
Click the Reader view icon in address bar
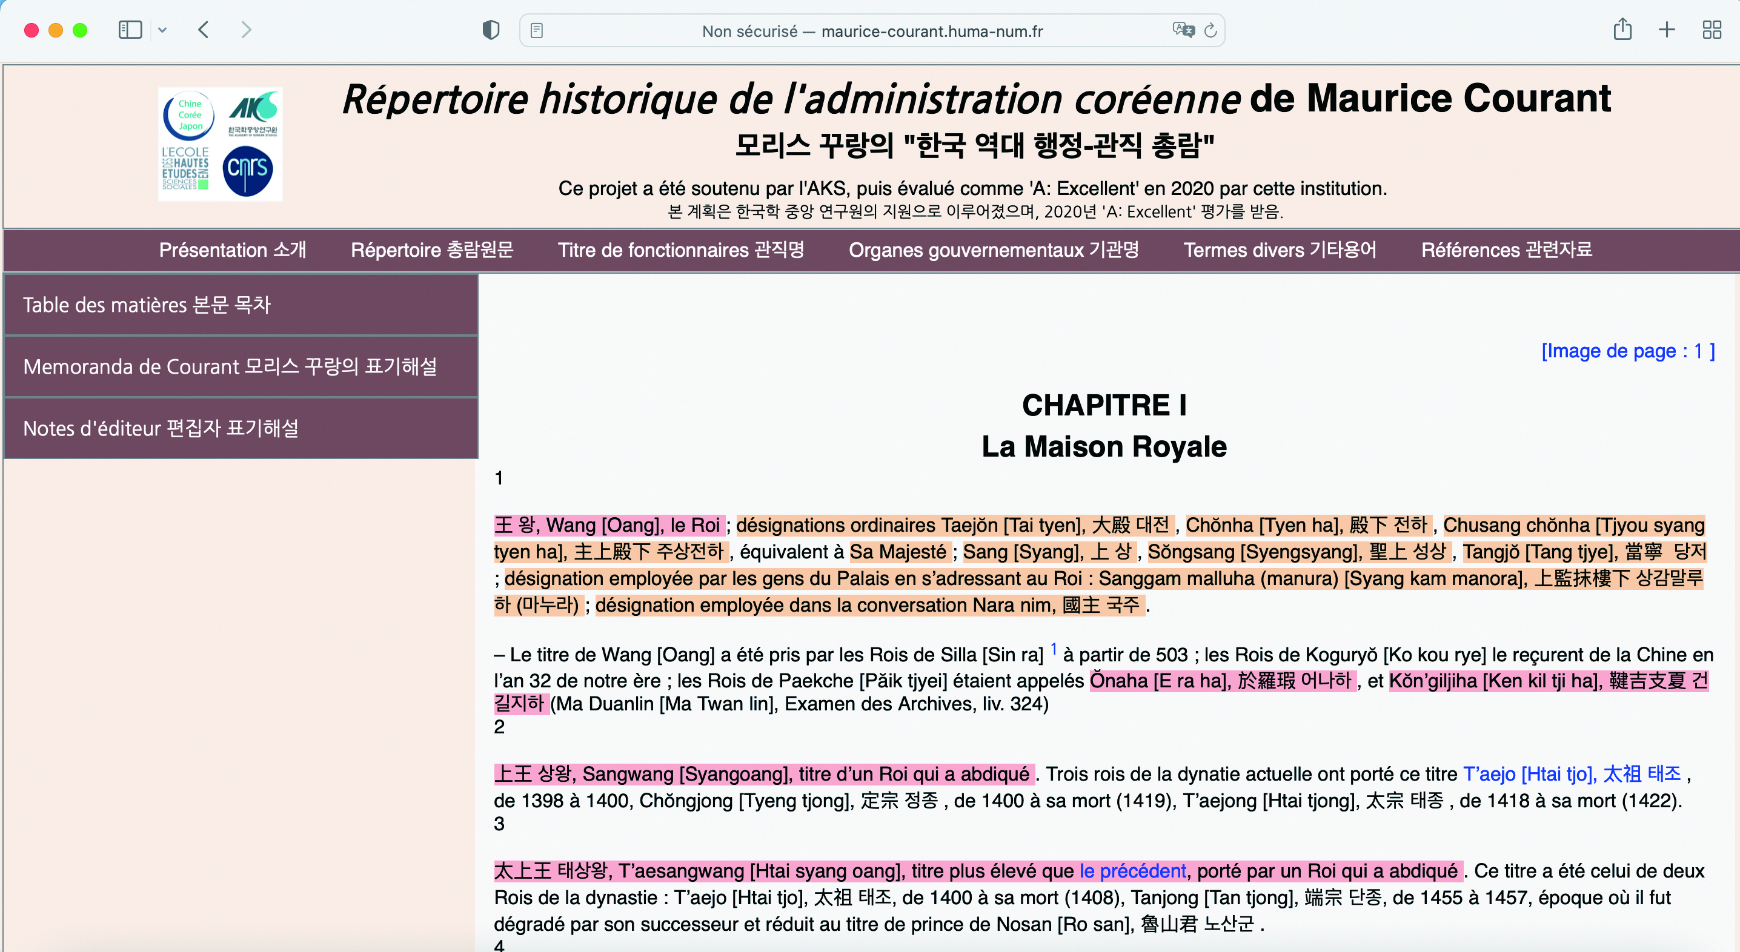tap(537, 30)
